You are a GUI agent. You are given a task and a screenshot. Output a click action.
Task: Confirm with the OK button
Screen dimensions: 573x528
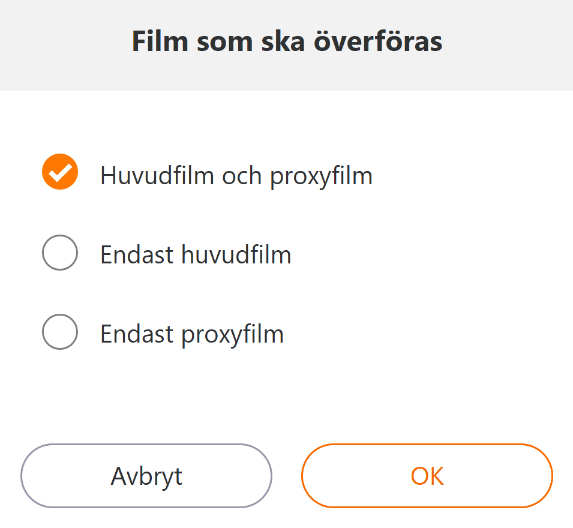pos(427,476)
